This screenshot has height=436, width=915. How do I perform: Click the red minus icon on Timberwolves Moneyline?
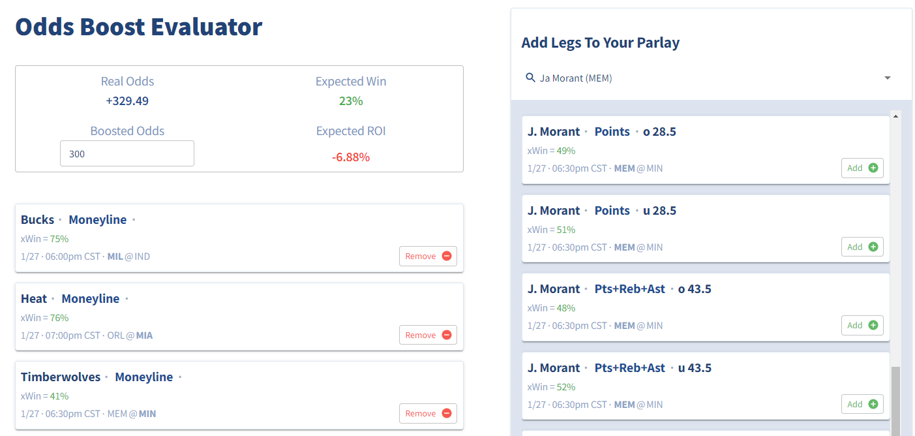[x=447, y=413]
